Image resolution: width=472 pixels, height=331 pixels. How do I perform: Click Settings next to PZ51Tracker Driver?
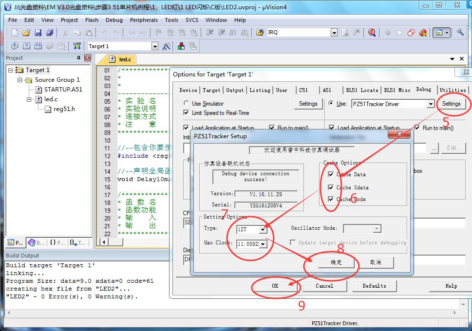pos(451,104)
